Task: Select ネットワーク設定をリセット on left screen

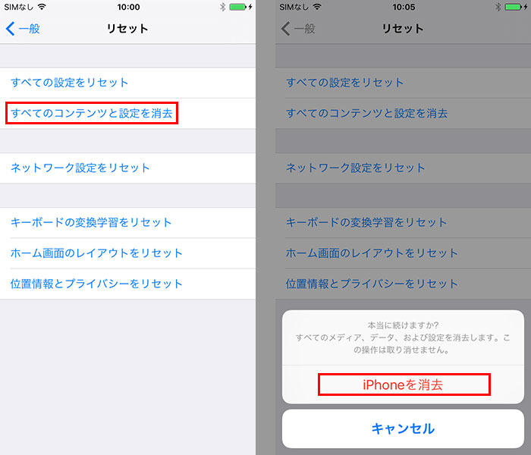Action: [127, 168]
